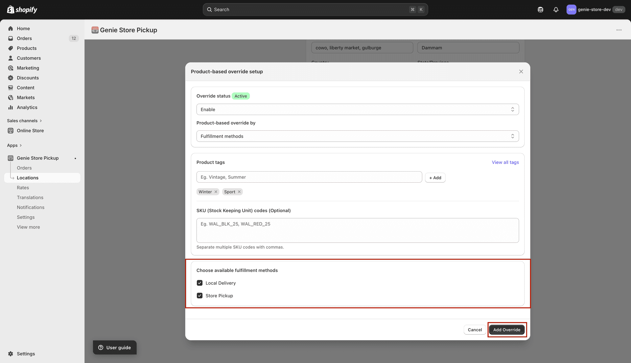The height and width of the screenshot is (363, 631).
Task: Expand the Sales channels section
Action: 24,121
